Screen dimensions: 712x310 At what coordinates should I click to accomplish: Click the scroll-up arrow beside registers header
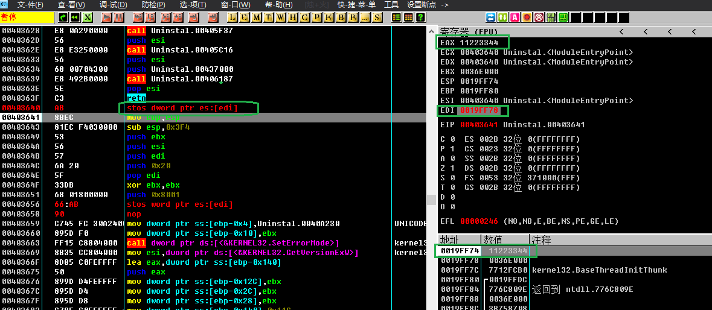[x=431, y=31]
